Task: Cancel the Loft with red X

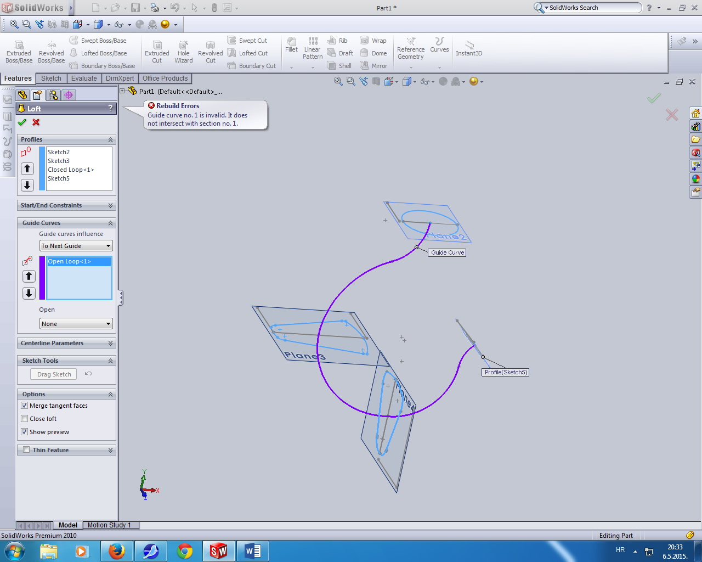Action: 36,122
